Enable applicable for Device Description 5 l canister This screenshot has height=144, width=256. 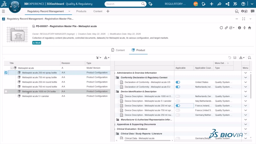178,101
